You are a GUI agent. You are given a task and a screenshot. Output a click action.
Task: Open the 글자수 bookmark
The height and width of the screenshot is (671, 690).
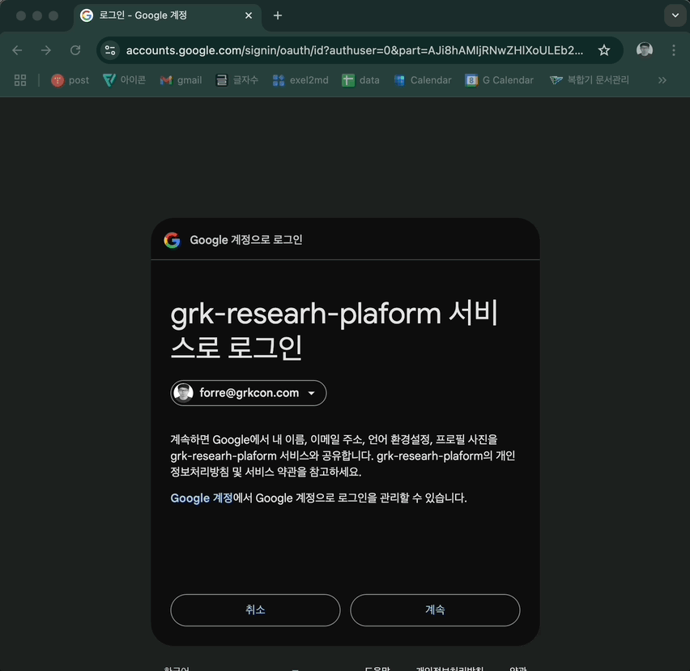236,80
